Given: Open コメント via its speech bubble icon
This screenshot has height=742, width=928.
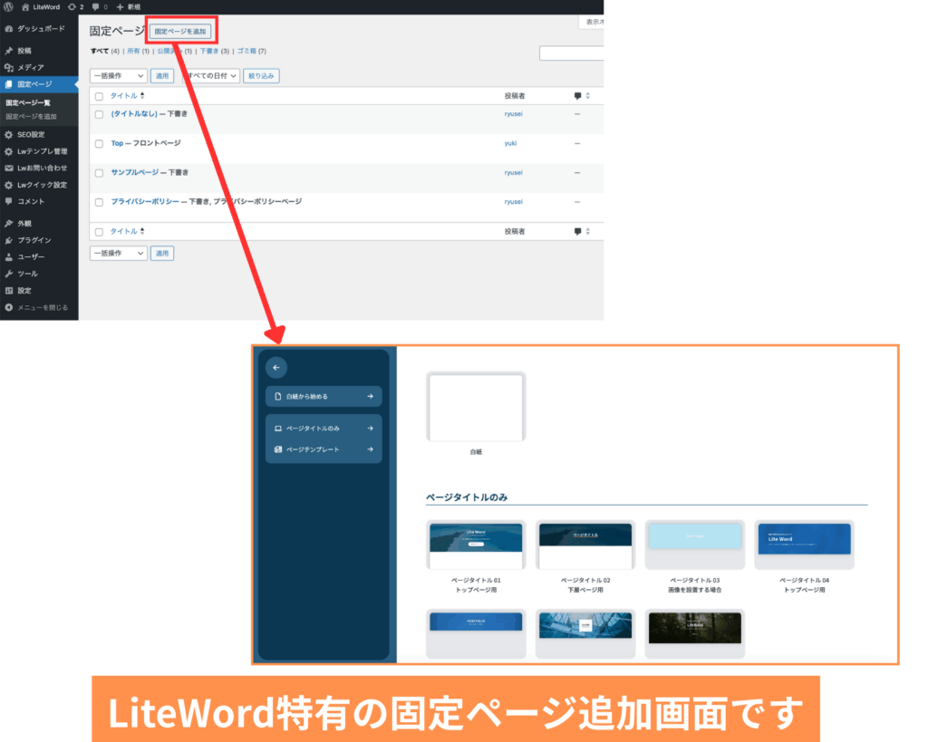Looking at the screenshot, I should coord(9,201).
